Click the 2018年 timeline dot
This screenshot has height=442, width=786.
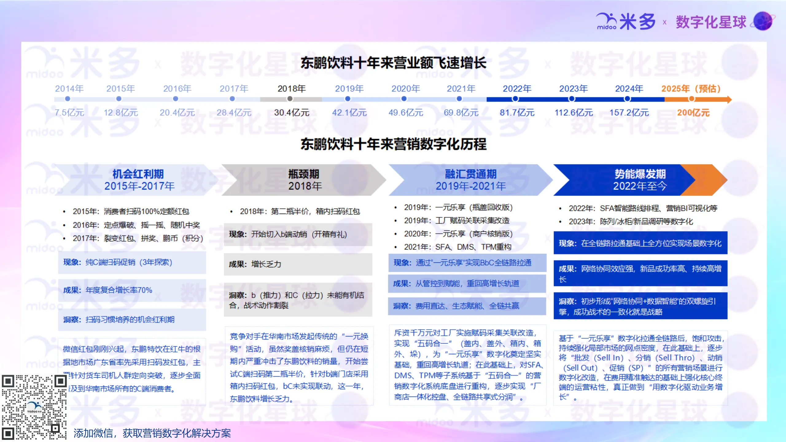pos(290,99)
